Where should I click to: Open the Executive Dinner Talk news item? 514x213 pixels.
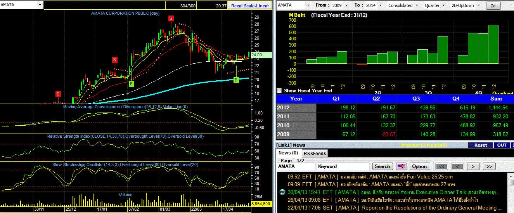[x=393, y=192]
